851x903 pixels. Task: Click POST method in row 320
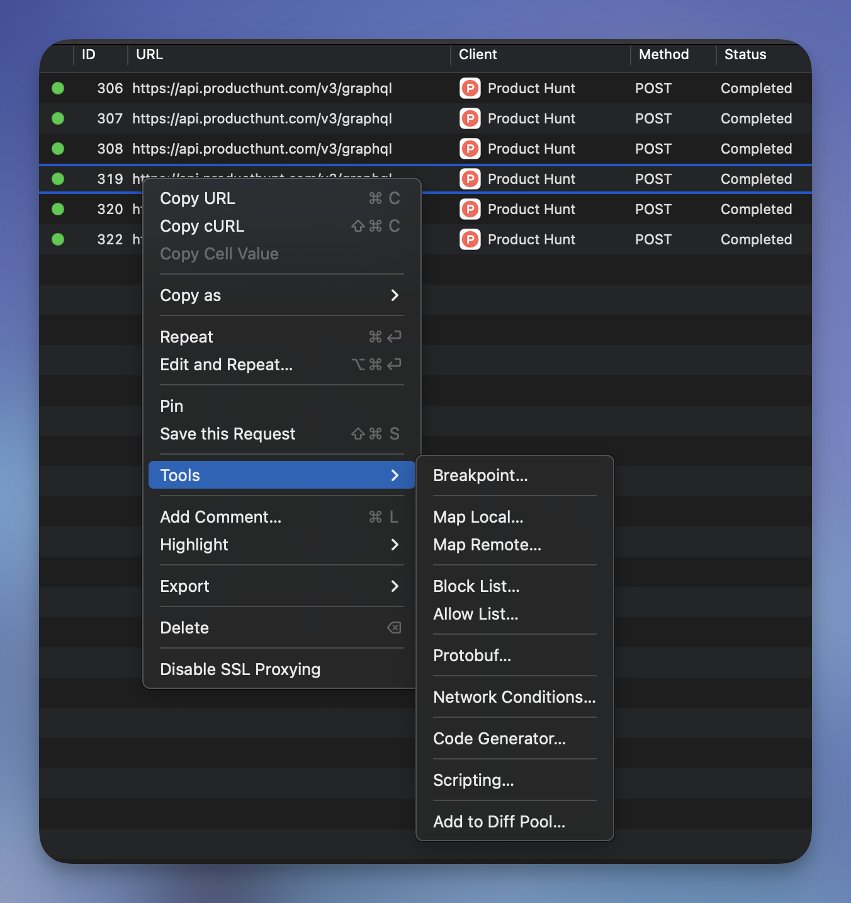653,209
